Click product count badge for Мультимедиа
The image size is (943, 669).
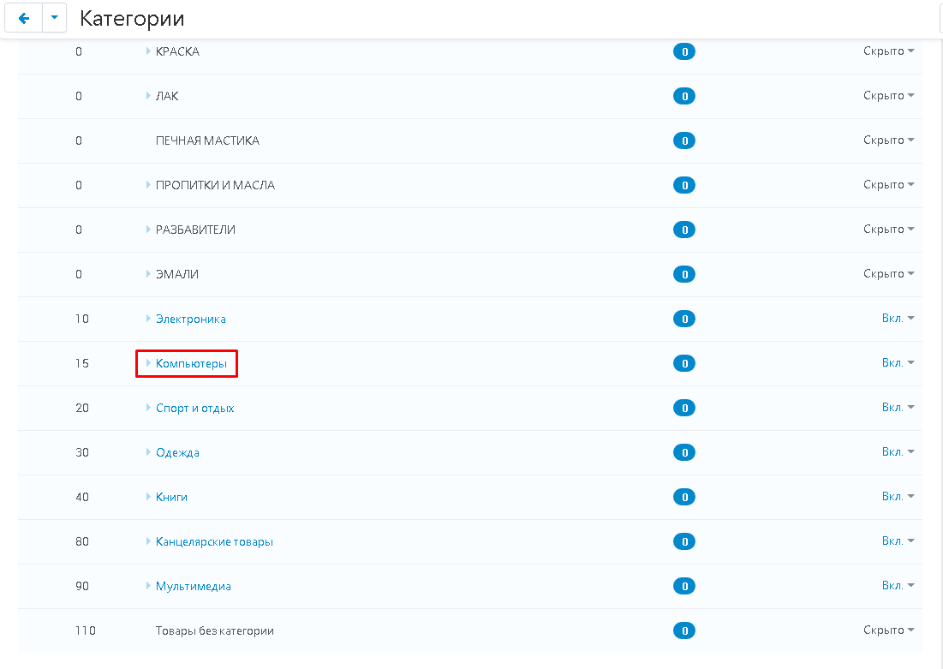point(684,586)
